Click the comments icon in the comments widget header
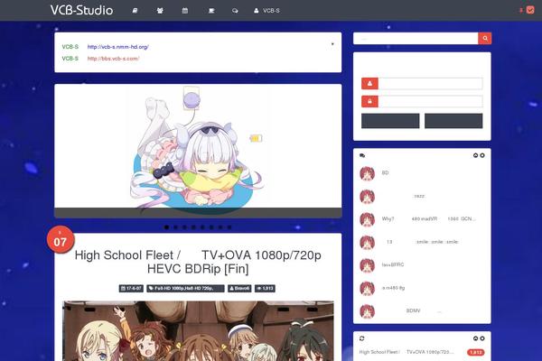This screenshot has height=361, width=542. [362, 155]
